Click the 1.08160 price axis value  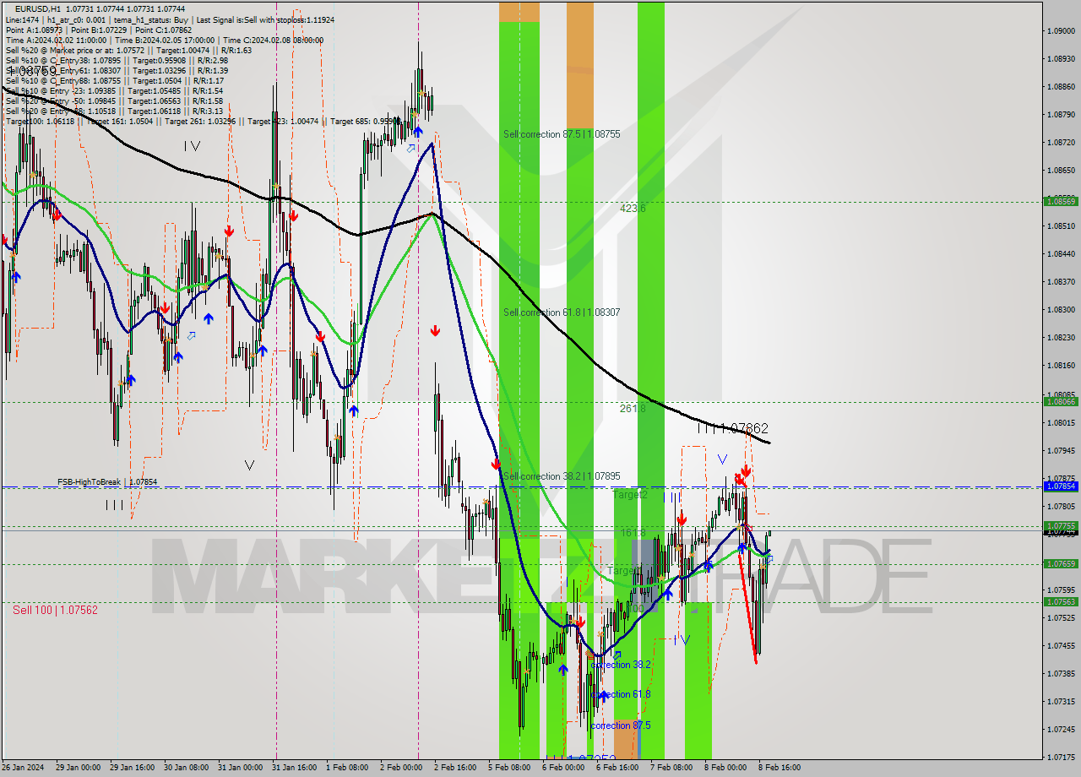(x=1061, y=366)
